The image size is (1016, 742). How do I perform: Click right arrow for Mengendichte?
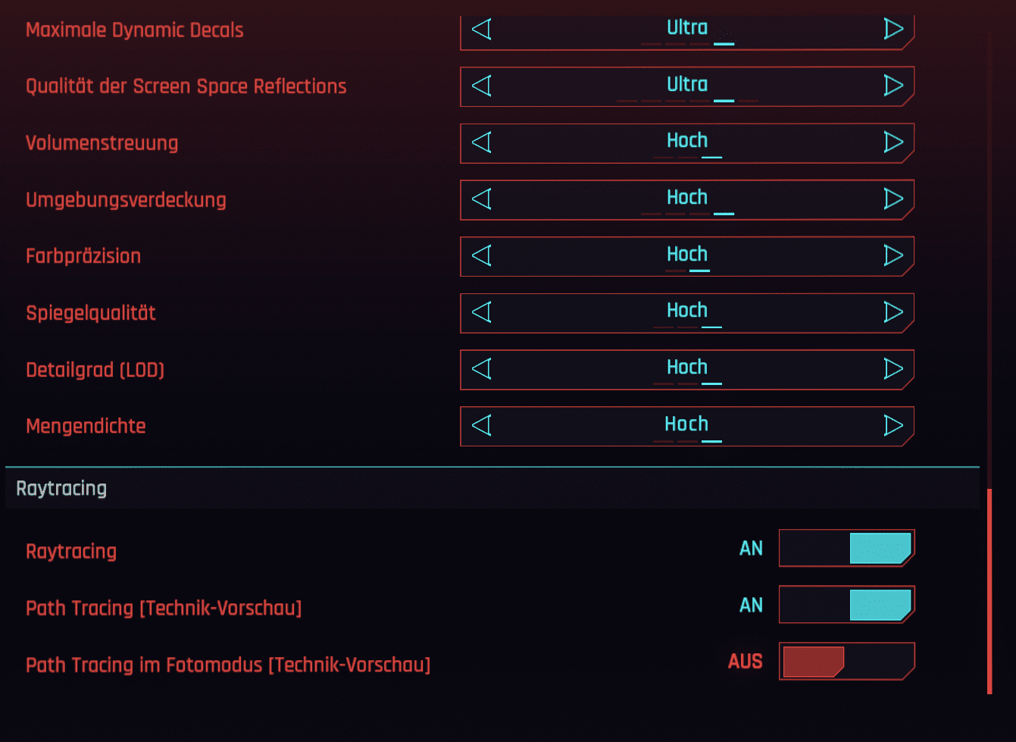click(x=893, y=425)
